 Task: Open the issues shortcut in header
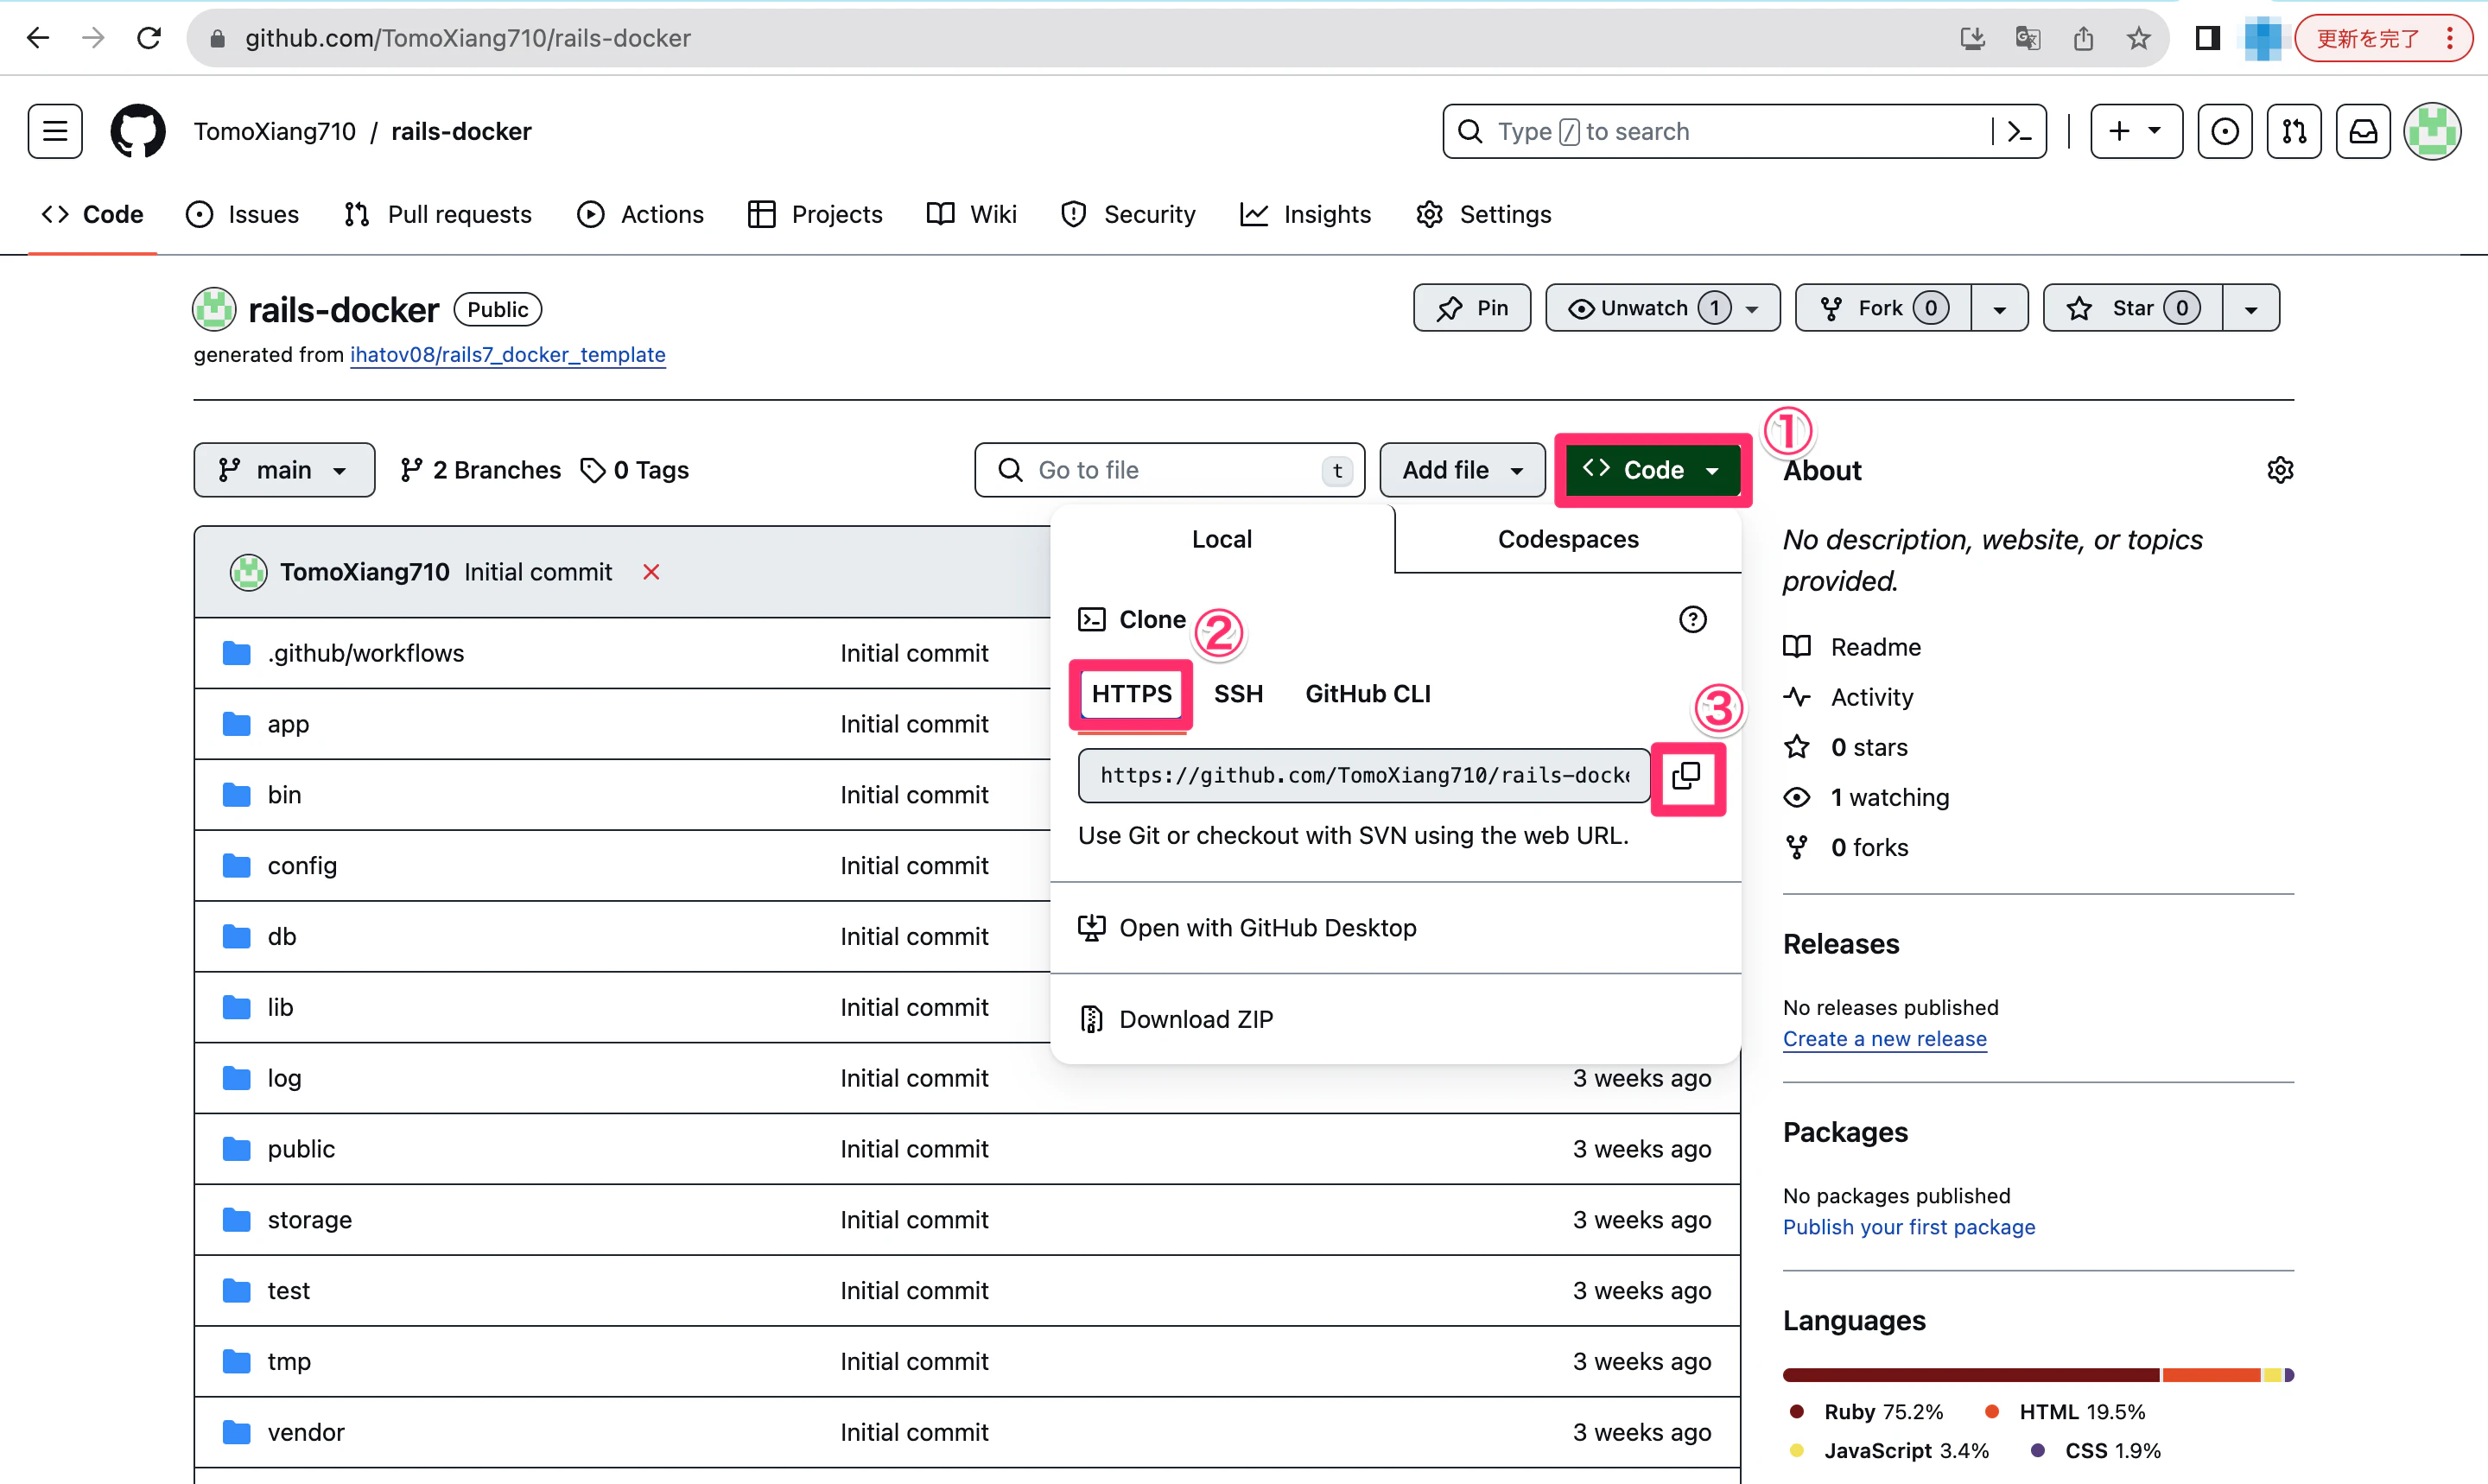click(x=2225, y=131)
